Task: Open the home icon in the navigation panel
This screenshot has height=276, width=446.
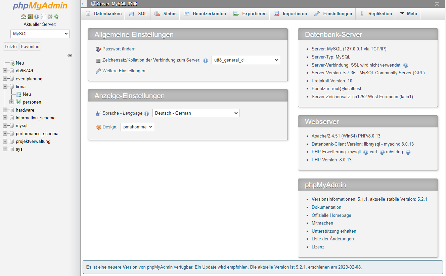Action: (23, 16)
